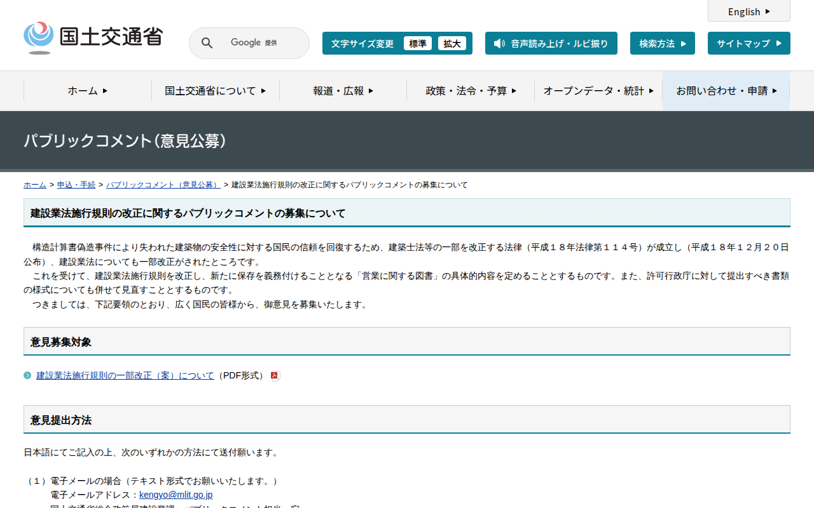Screen dimensions: 814x508
Task: Go to ホーム breadcrumb link
Action: click(x=35, y=185)
